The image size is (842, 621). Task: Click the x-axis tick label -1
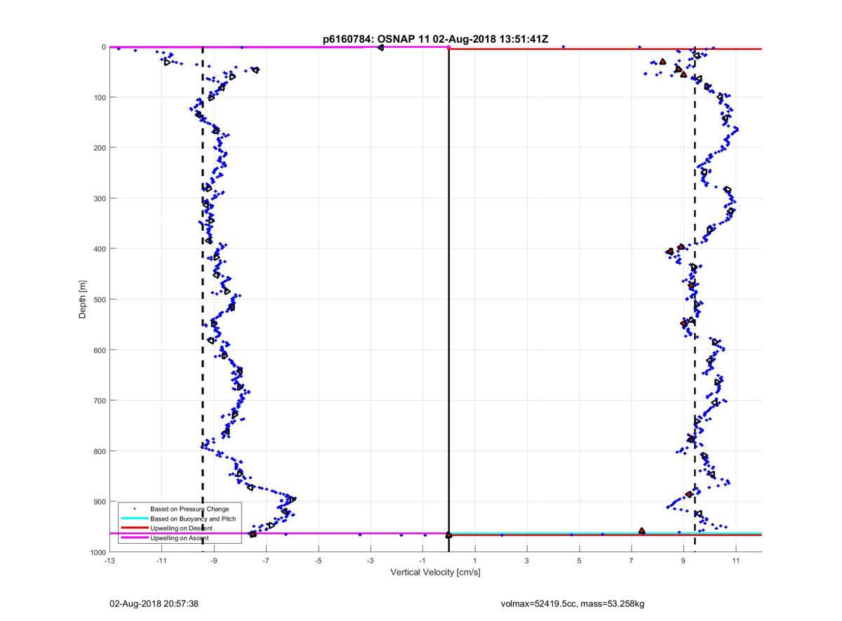[x=422, y=561]
